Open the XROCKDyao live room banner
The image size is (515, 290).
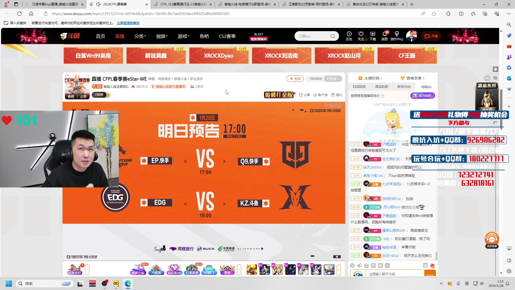(219, 56)
